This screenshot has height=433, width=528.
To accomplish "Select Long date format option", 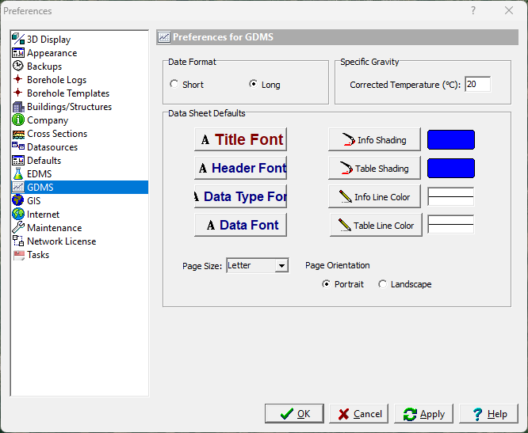I will coord(254,85).
